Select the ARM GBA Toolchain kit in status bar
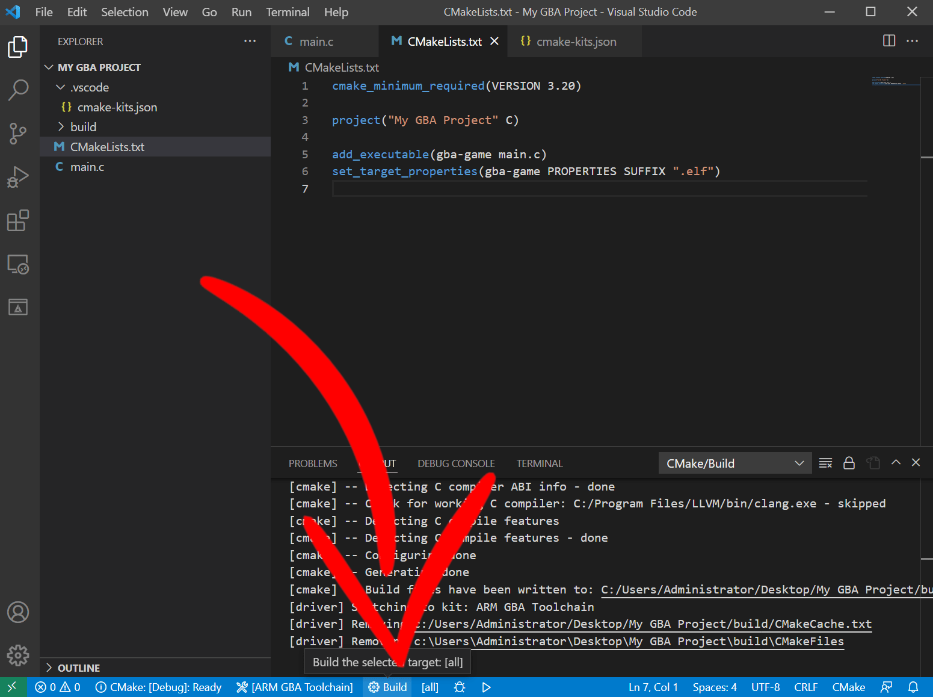 (x=294, y=687)
